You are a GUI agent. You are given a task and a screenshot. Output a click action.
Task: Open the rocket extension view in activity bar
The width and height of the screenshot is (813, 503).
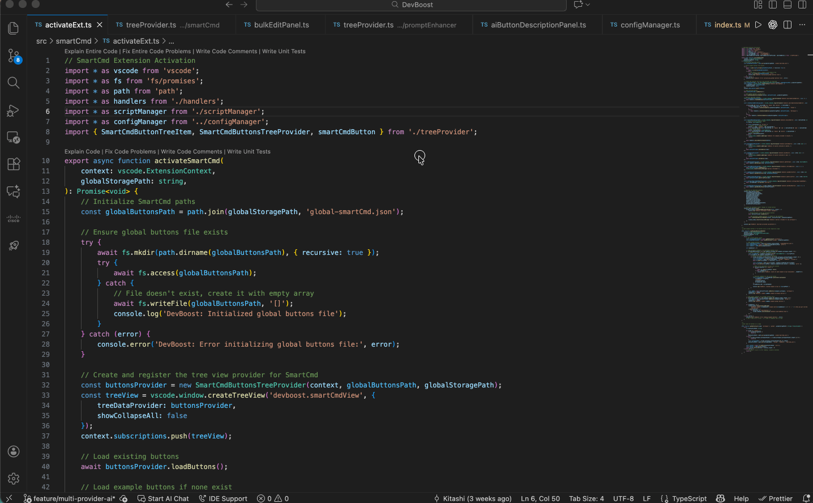coord(14,245)
